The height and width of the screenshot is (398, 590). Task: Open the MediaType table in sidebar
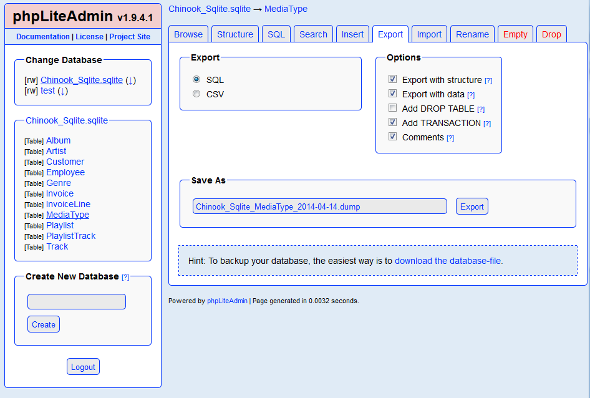tap(68, 215)
